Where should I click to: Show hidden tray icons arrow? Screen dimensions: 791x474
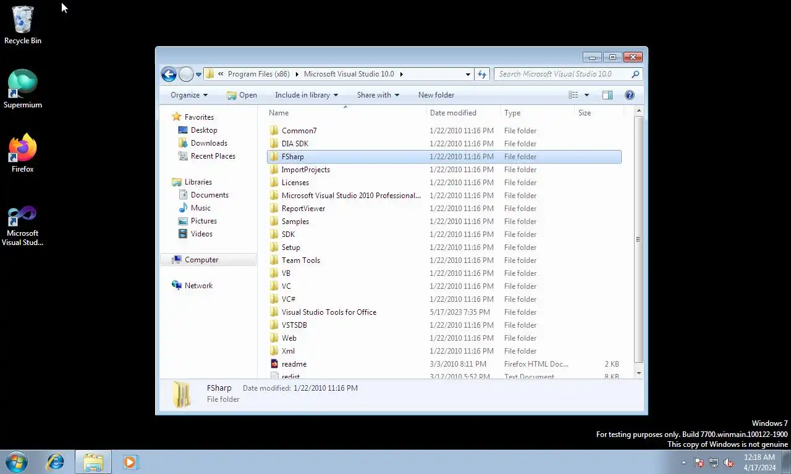point(683,462)
